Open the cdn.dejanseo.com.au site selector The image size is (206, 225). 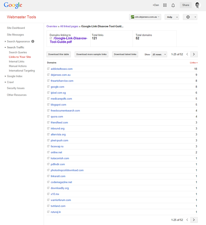(145, 17)
